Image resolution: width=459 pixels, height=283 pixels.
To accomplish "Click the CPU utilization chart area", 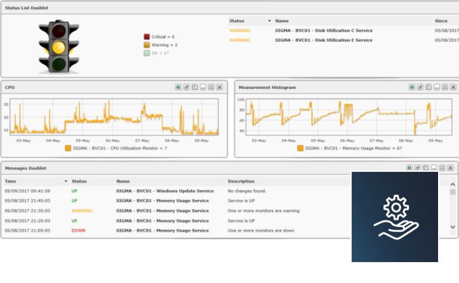I will (x=114, y=117).
